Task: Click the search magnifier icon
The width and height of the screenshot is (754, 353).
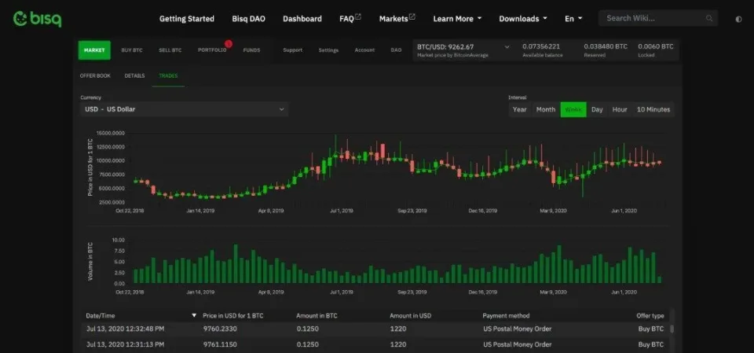Action: tap(708, 18)
